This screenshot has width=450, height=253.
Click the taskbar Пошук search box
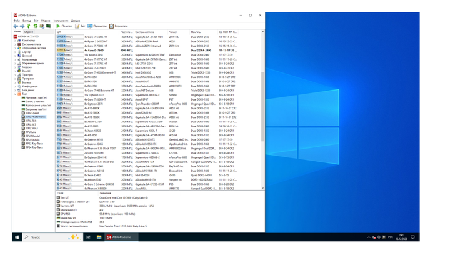click(x=52, y=237)
